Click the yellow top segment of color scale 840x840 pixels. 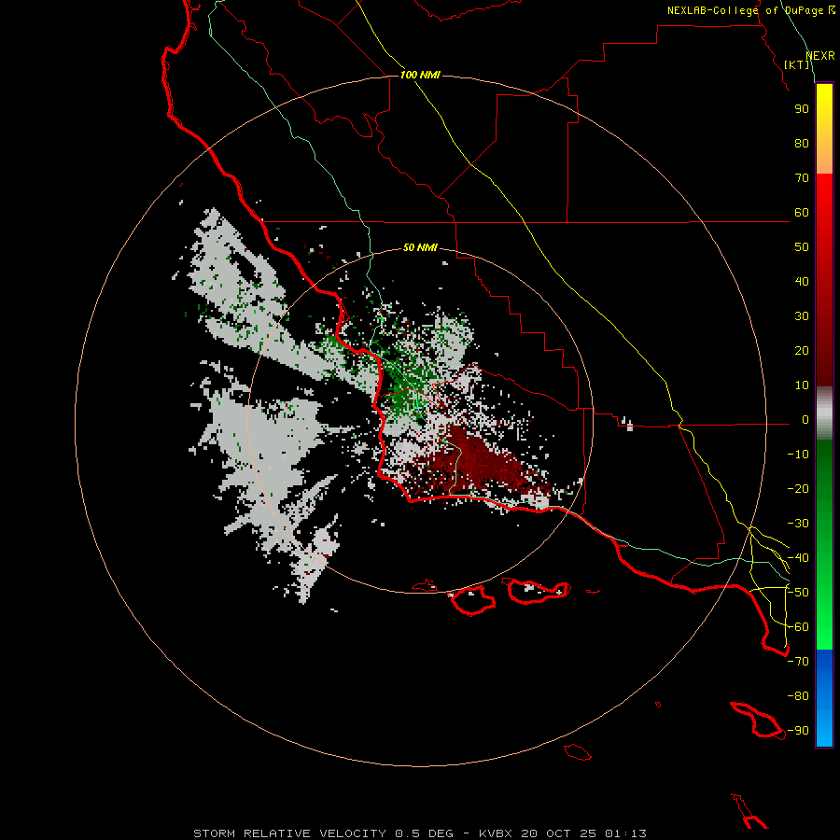pos(824,129)
